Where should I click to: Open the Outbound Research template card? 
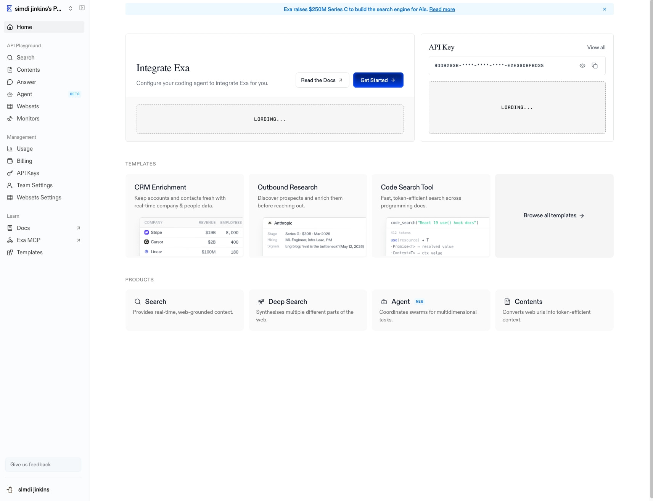(308, 216)
